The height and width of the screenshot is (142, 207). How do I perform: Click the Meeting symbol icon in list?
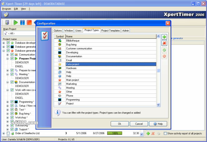pyautogui.click(x=60, y=88)
